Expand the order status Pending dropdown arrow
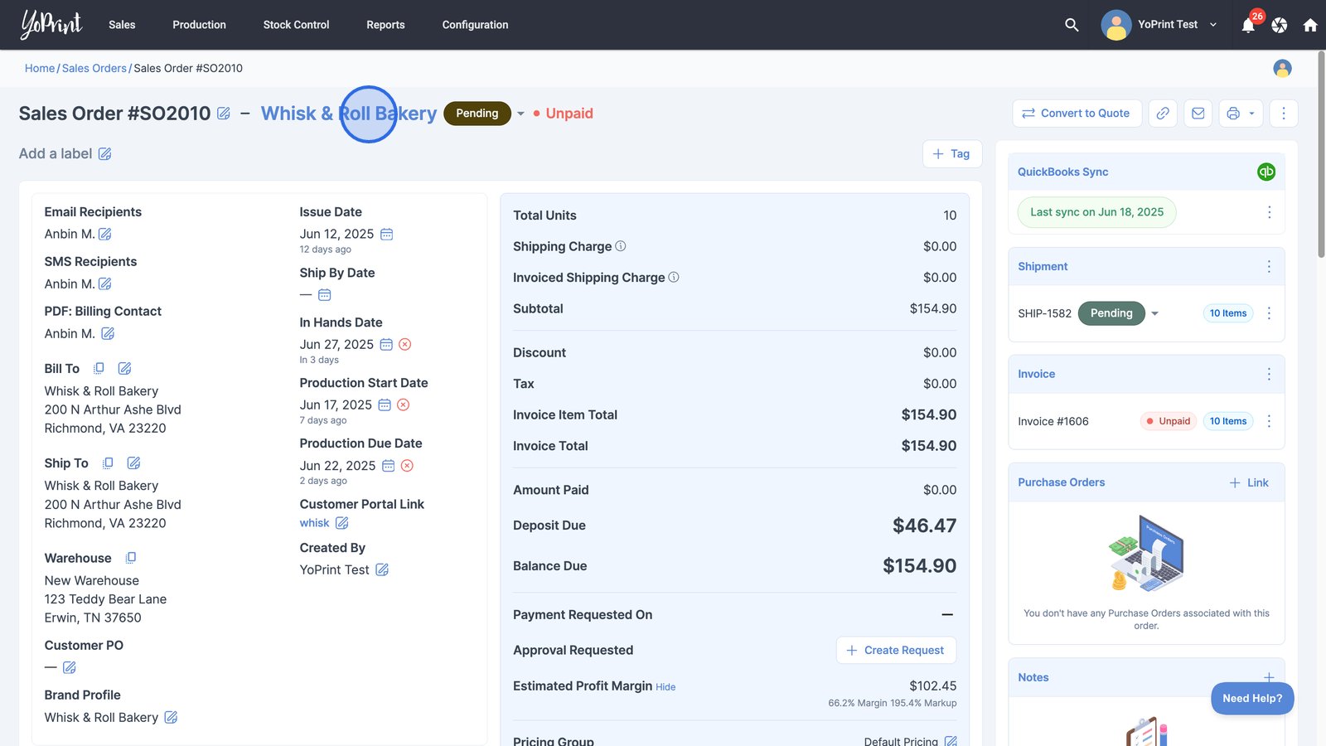Image resolution: width=1326 pixels, height=746 pixels. [520, 114]
